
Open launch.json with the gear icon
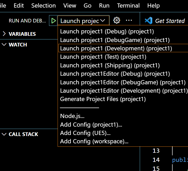[x=117, y=20]
